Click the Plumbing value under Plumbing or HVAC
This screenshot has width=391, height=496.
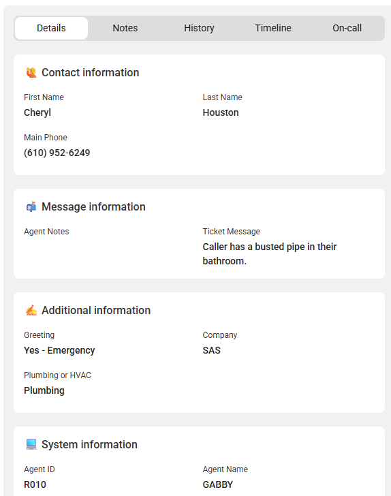tap(44, 390)
